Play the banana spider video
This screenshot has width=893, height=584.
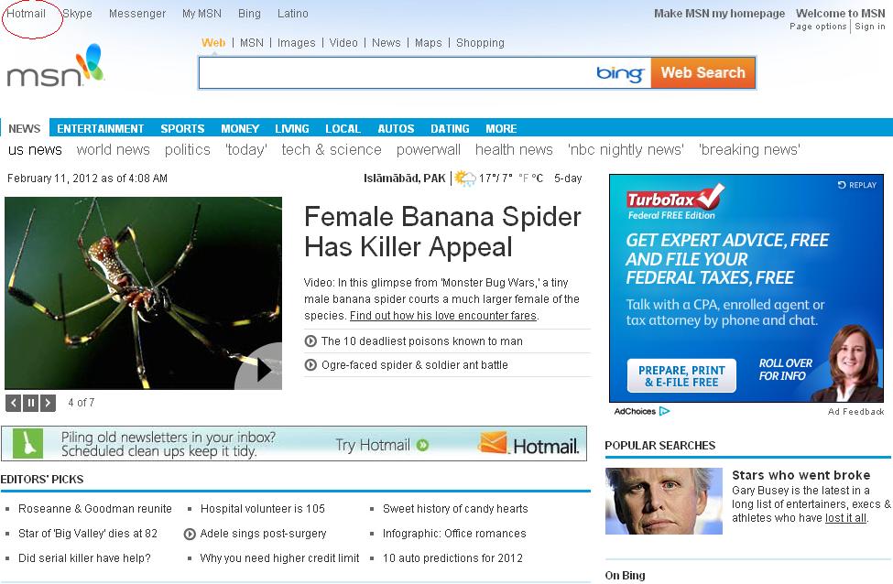[259, 368]
